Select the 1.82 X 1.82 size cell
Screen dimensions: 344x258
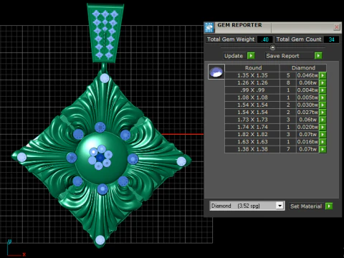point(252,135)
